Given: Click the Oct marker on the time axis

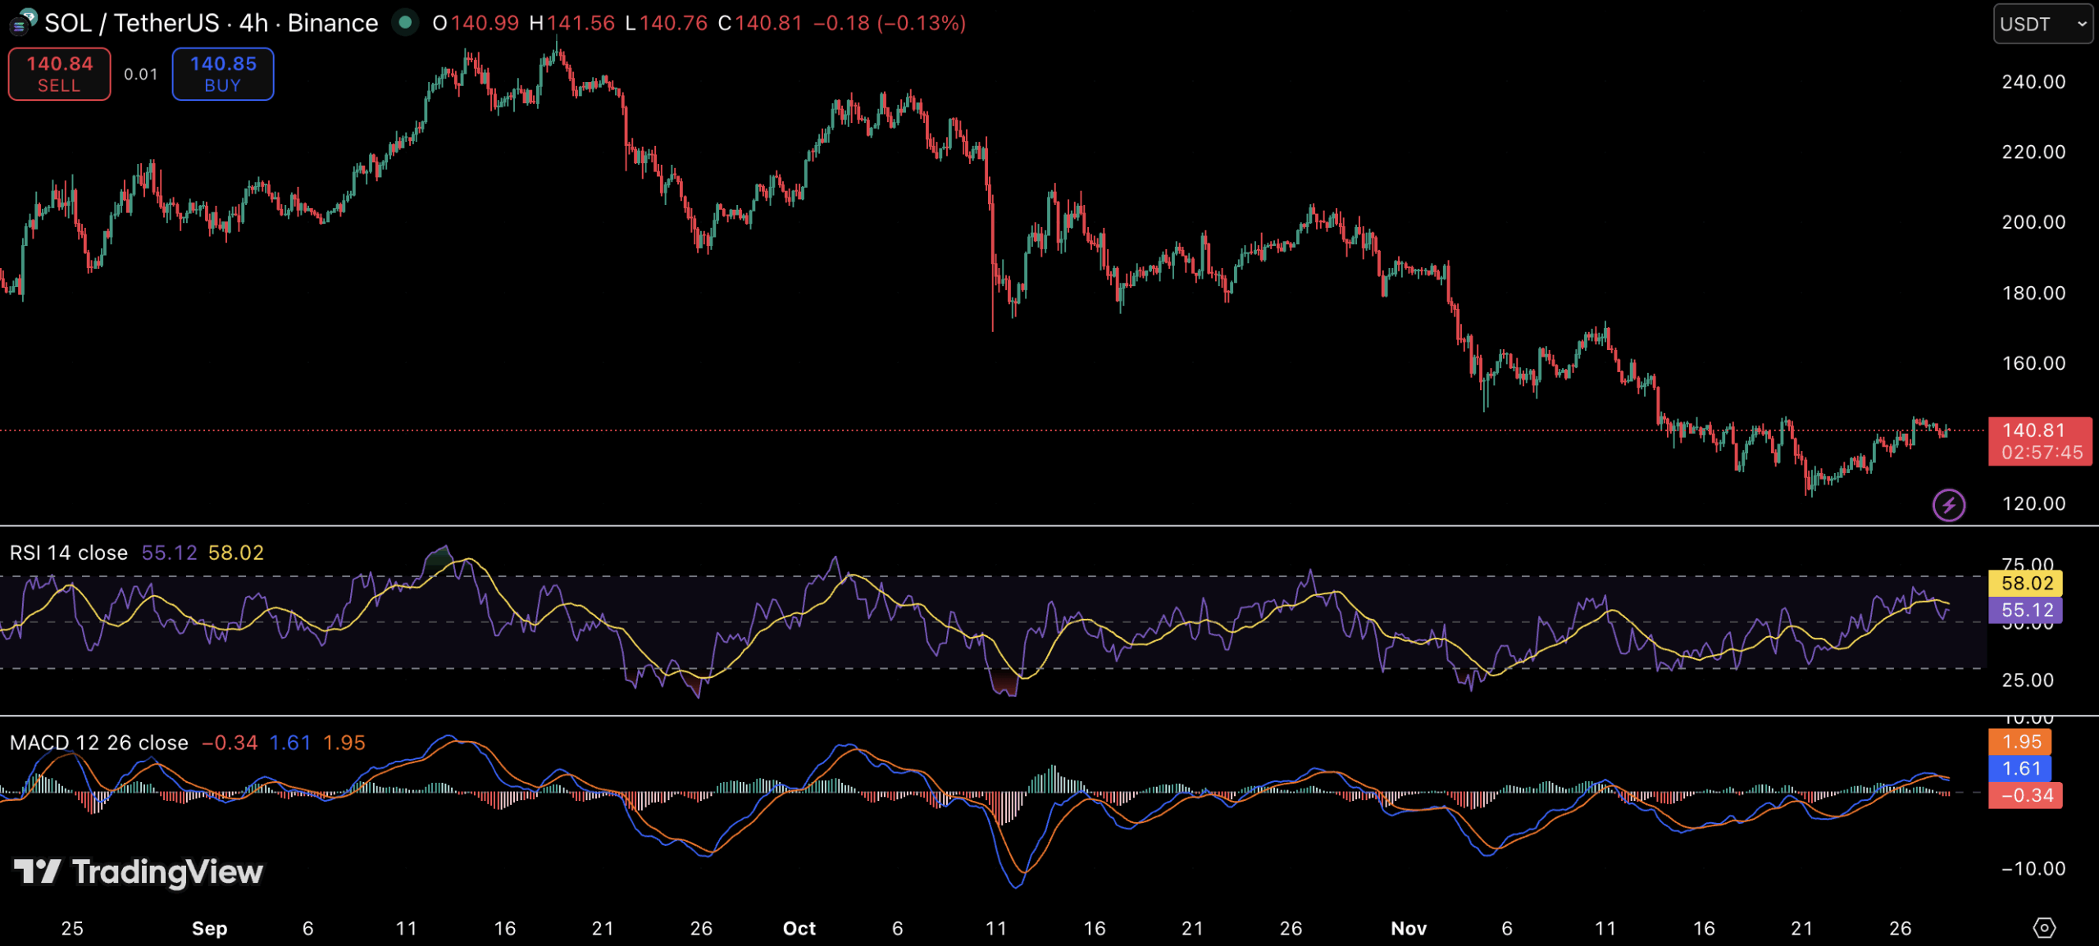Looking at the screenshot, I should coord(799,928).
